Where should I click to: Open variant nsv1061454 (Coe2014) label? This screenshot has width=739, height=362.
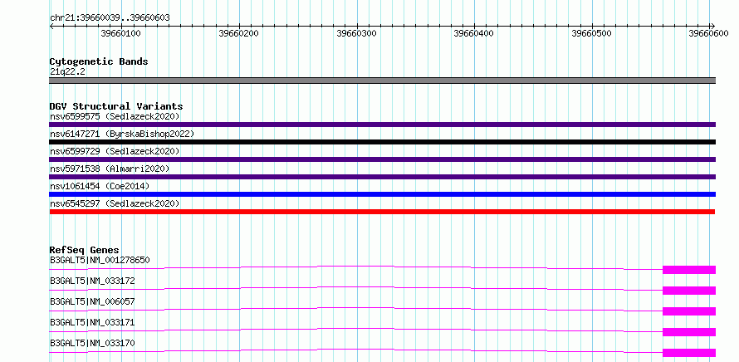click(x=100, y=186)
